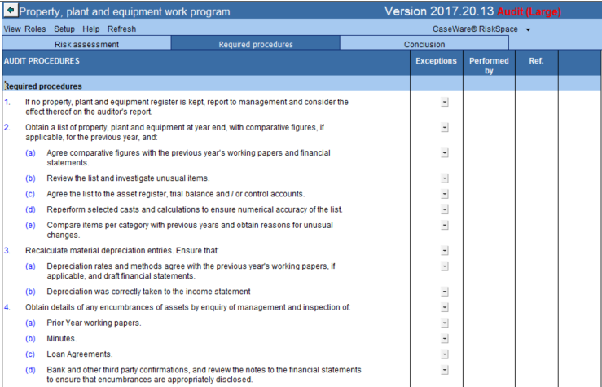Image resolution: width=602 pixels, height=387 pixels.
Task: Open Exceptions dropdown for 'Minutes' row
Action: (x=445, y=338)
